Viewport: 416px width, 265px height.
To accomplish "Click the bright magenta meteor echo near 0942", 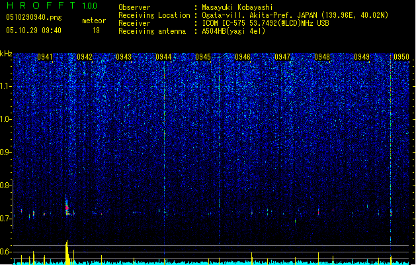I will click(67, 207).
